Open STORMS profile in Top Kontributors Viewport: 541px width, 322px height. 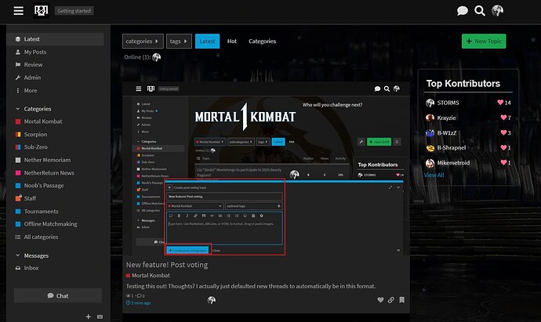click(x=448, y=103)
